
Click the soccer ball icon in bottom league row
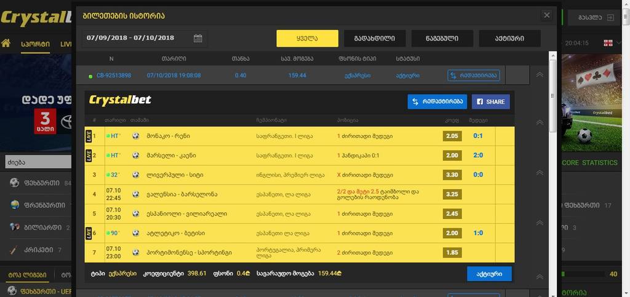(12, 291)
